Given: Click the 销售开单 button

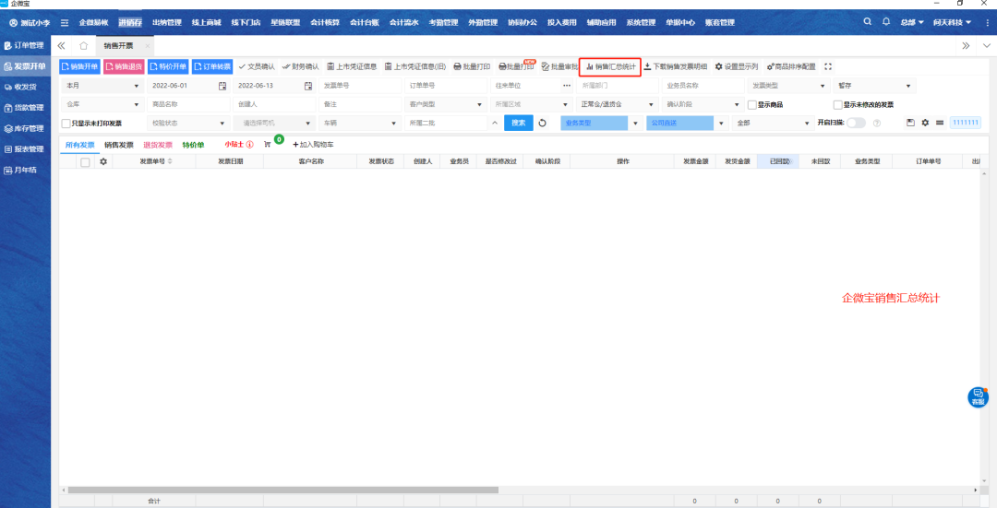Looking at the screenshot, I should pyautogui.click(x=79, y=66).
